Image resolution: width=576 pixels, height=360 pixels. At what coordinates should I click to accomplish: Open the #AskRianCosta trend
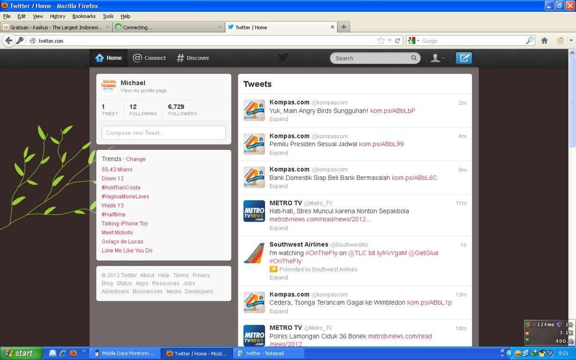point(121,187)
